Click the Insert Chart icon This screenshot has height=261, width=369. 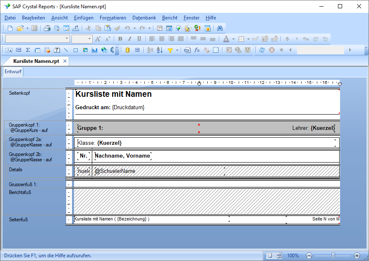[95, 50]
